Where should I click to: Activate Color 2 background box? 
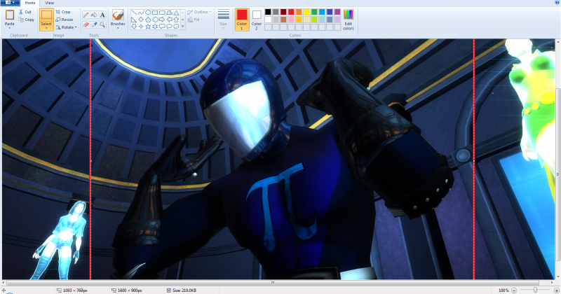[257, 20]
